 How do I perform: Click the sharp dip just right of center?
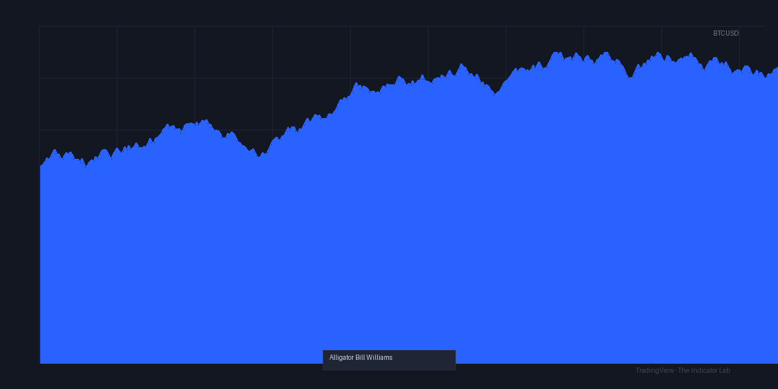(495, 94)
